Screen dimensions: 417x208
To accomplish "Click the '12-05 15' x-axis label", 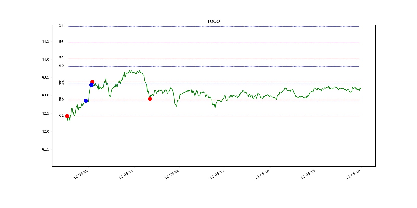I will (x=308, y=174).
